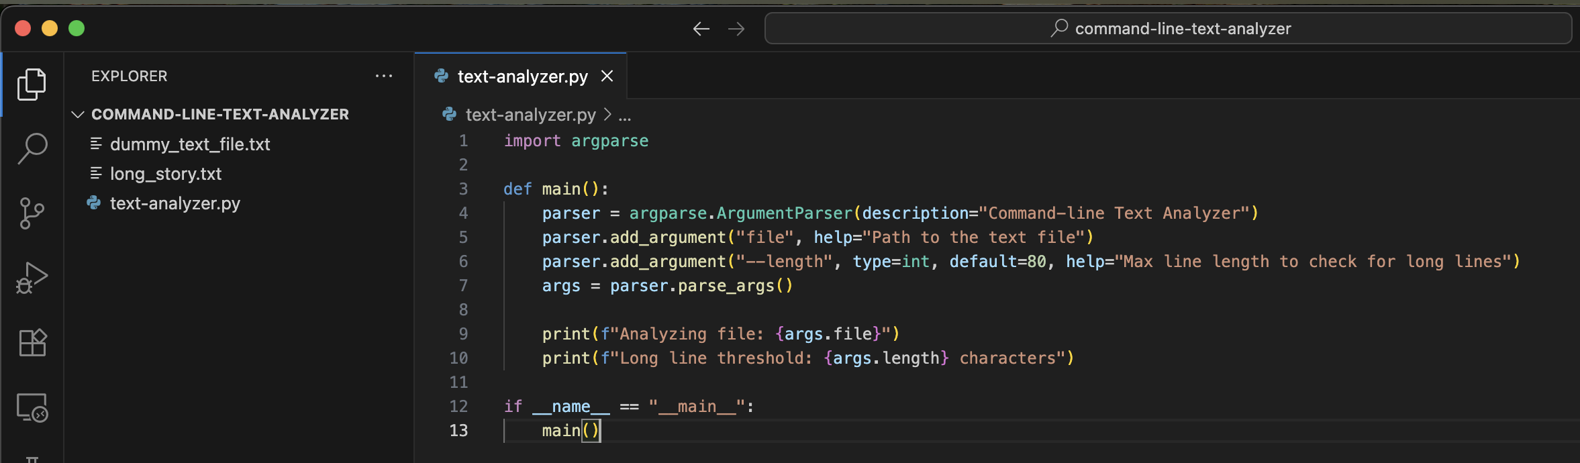Click line number 1 in the gutter

tap(463, 141)
